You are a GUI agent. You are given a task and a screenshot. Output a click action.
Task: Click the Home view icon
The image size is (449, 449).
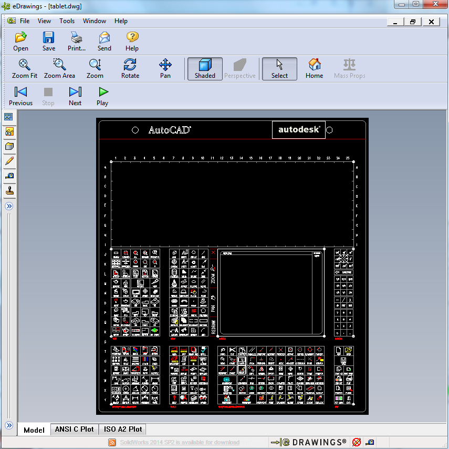coord(314,68)
